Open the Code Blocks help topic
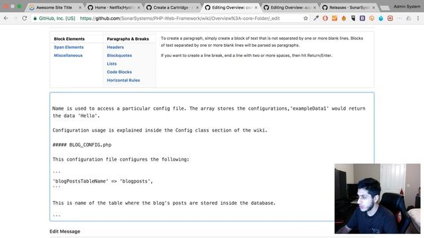Viewport: 424px width, 238px height. pyautogui.click(x=119, y=72)
